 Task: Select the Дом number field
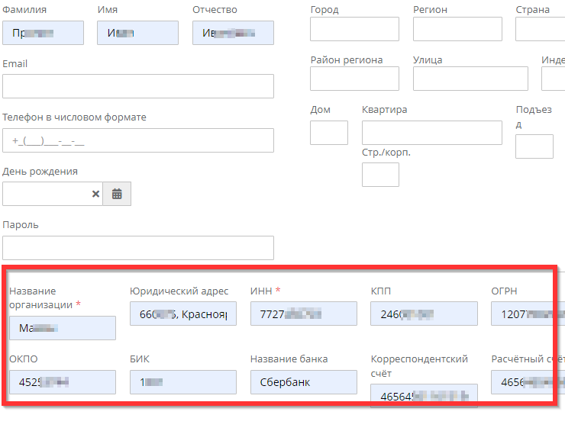pos(329,133)
